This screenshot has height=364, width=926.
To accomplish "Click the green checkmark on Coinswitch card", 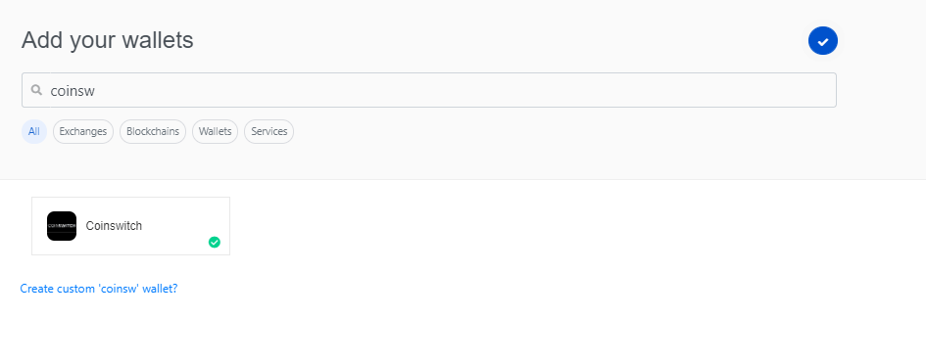I will pos(215,242).
